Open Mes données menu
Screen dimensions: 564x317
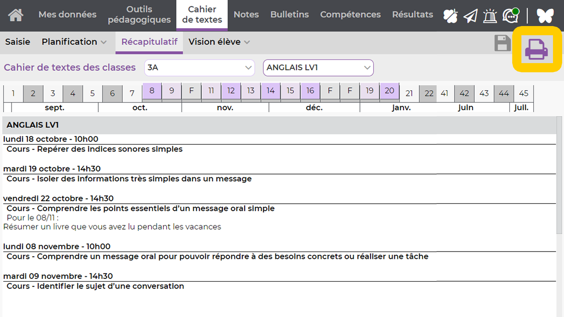68,15
